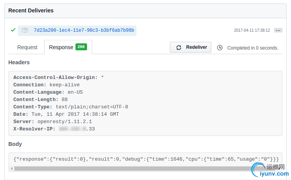Expand the ellipsis menu beside the timestamp
Viewport: 291px width, 180px height.
[278, 30]
